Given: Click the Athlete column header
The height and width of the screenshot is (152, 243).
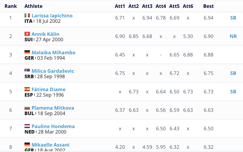Looking at the screenshot, I should click(33, 6).
